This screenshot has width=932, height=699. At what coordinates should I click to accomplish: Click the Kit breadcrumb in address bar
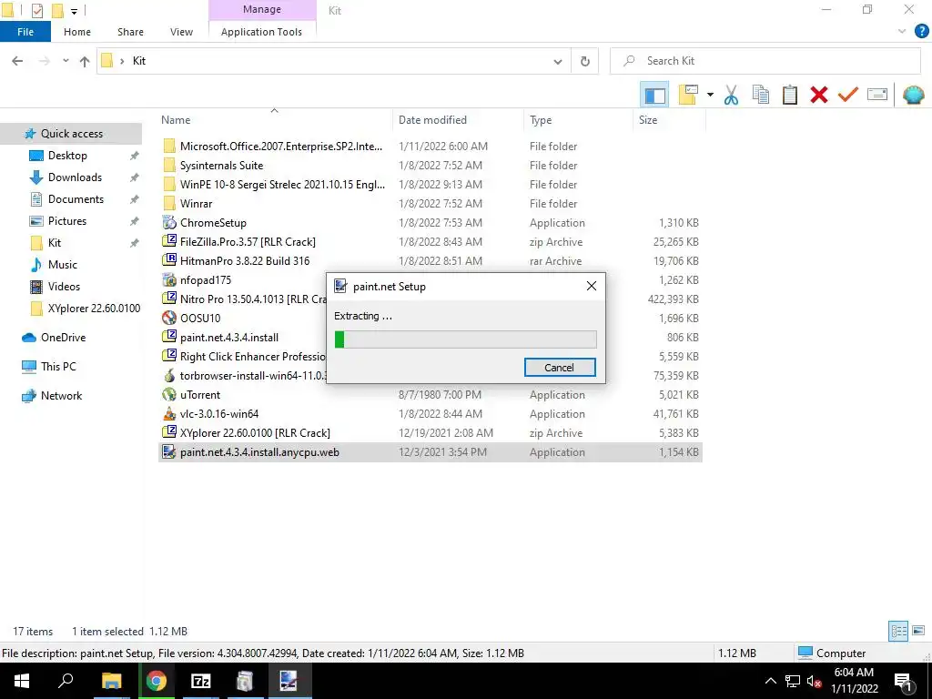pyautogui.click(x=139, y=61)
